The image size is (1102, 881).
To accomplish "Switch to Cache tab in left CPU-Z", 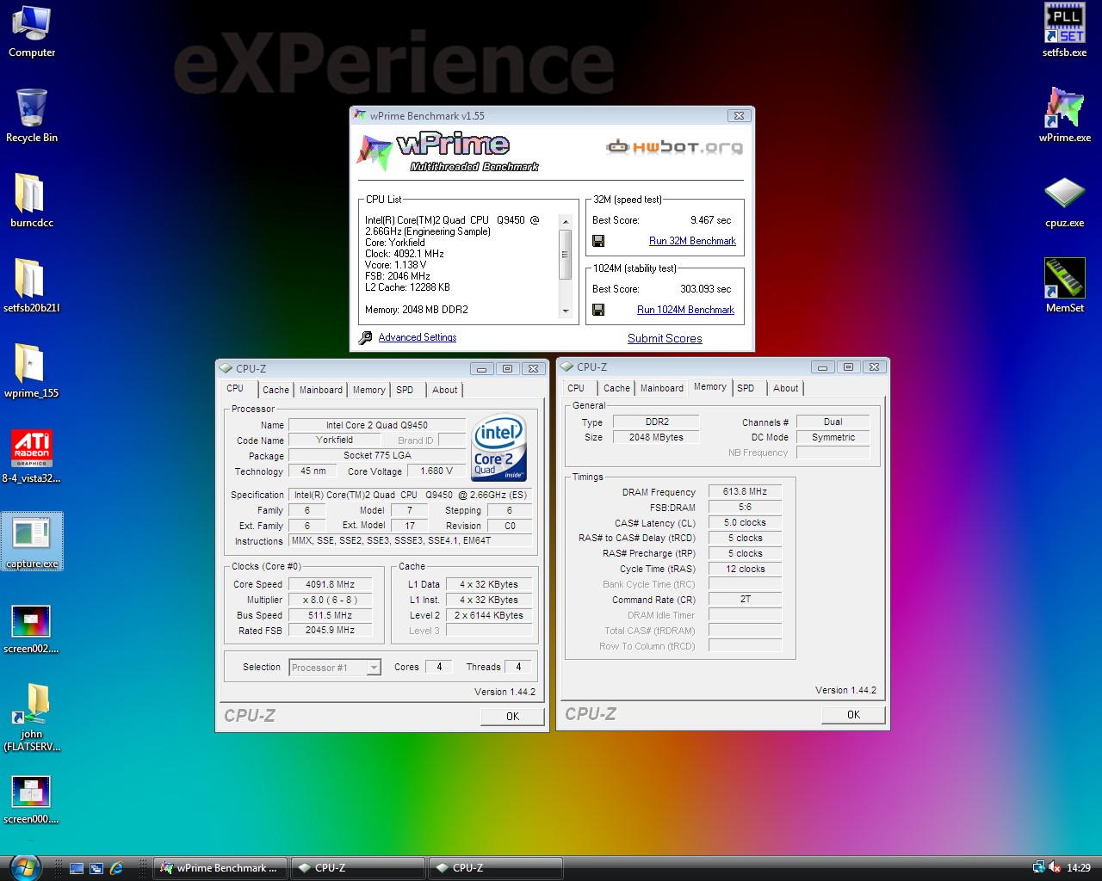I will [275, 390].
